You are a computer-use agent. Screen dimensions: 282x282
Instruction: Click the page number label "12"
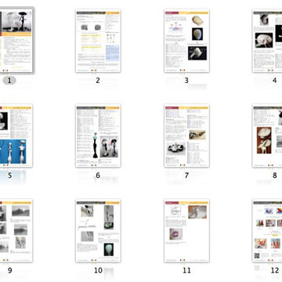pos(275,270)
